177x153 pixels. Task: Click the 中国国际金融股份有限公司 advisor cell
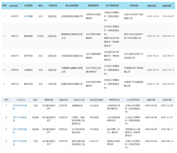[x=72, y=70]
